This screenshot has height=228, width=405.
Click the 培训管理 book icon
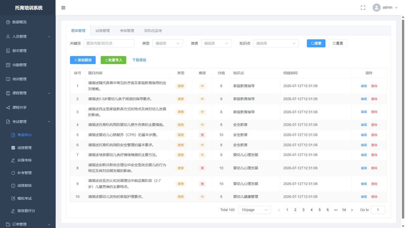[8, 79]
